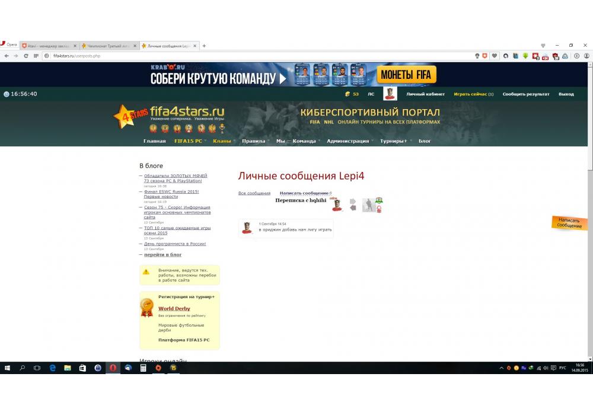593x415 pixels.
Task: Click the Opera menu logo
Action: [8, 44]
